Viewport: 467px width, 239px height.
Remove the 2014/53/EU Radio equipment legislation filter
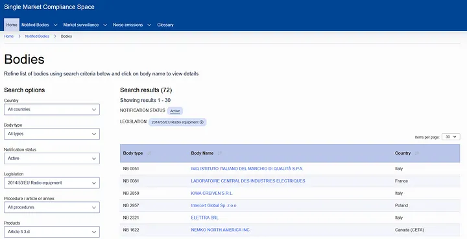click(202, 122)
